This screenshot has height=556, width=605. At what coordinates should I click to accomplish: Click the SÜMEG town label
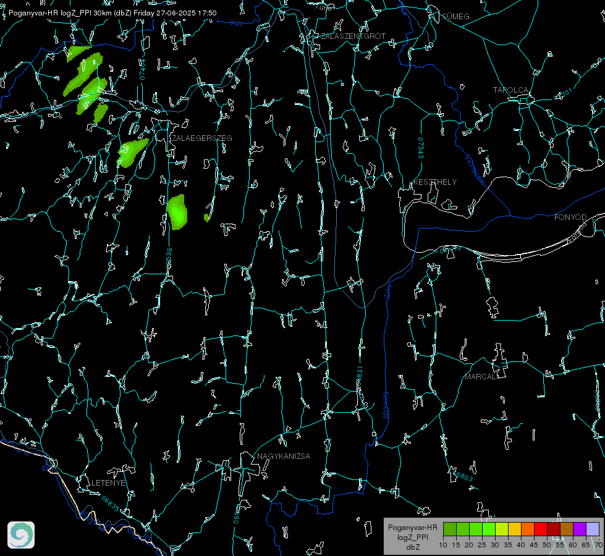(x=455, y=16)
